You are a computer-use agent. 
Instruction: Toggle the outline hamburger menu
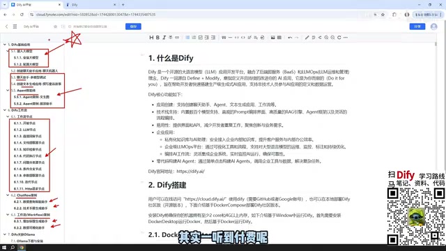pos(15,26)
